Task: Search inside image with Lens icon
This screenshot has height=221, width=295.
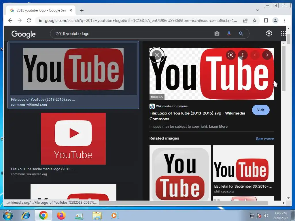Action: 231,55
